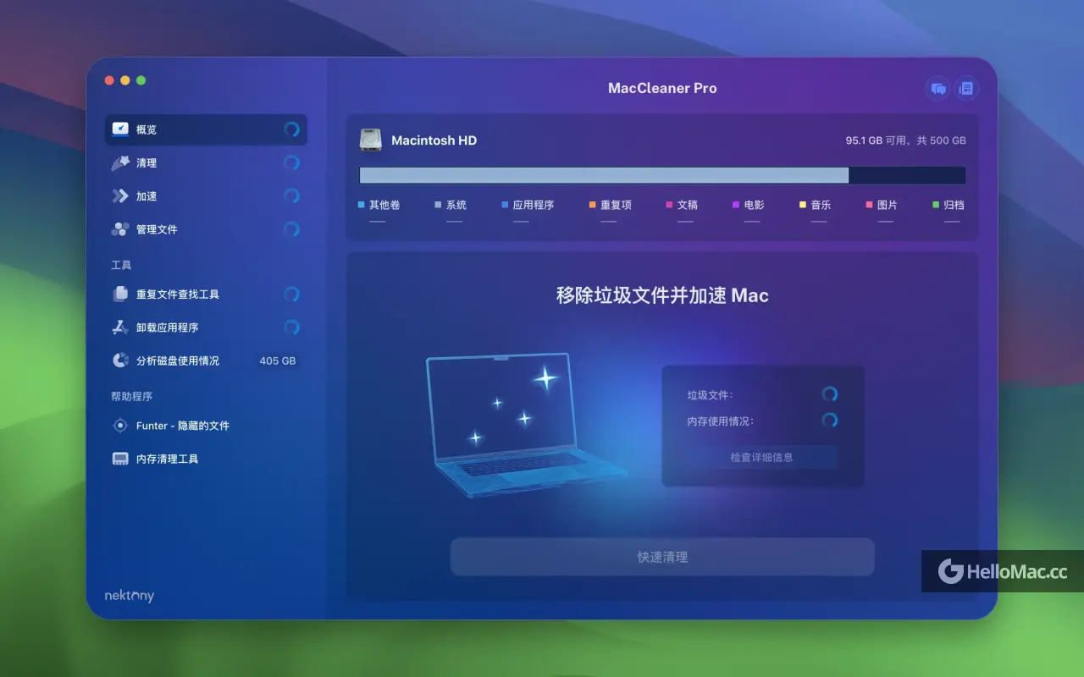The height and width of the screenshot is (677, 1084).
Task: Open 分析磁盘使用情况 tool
Action: 206,361
